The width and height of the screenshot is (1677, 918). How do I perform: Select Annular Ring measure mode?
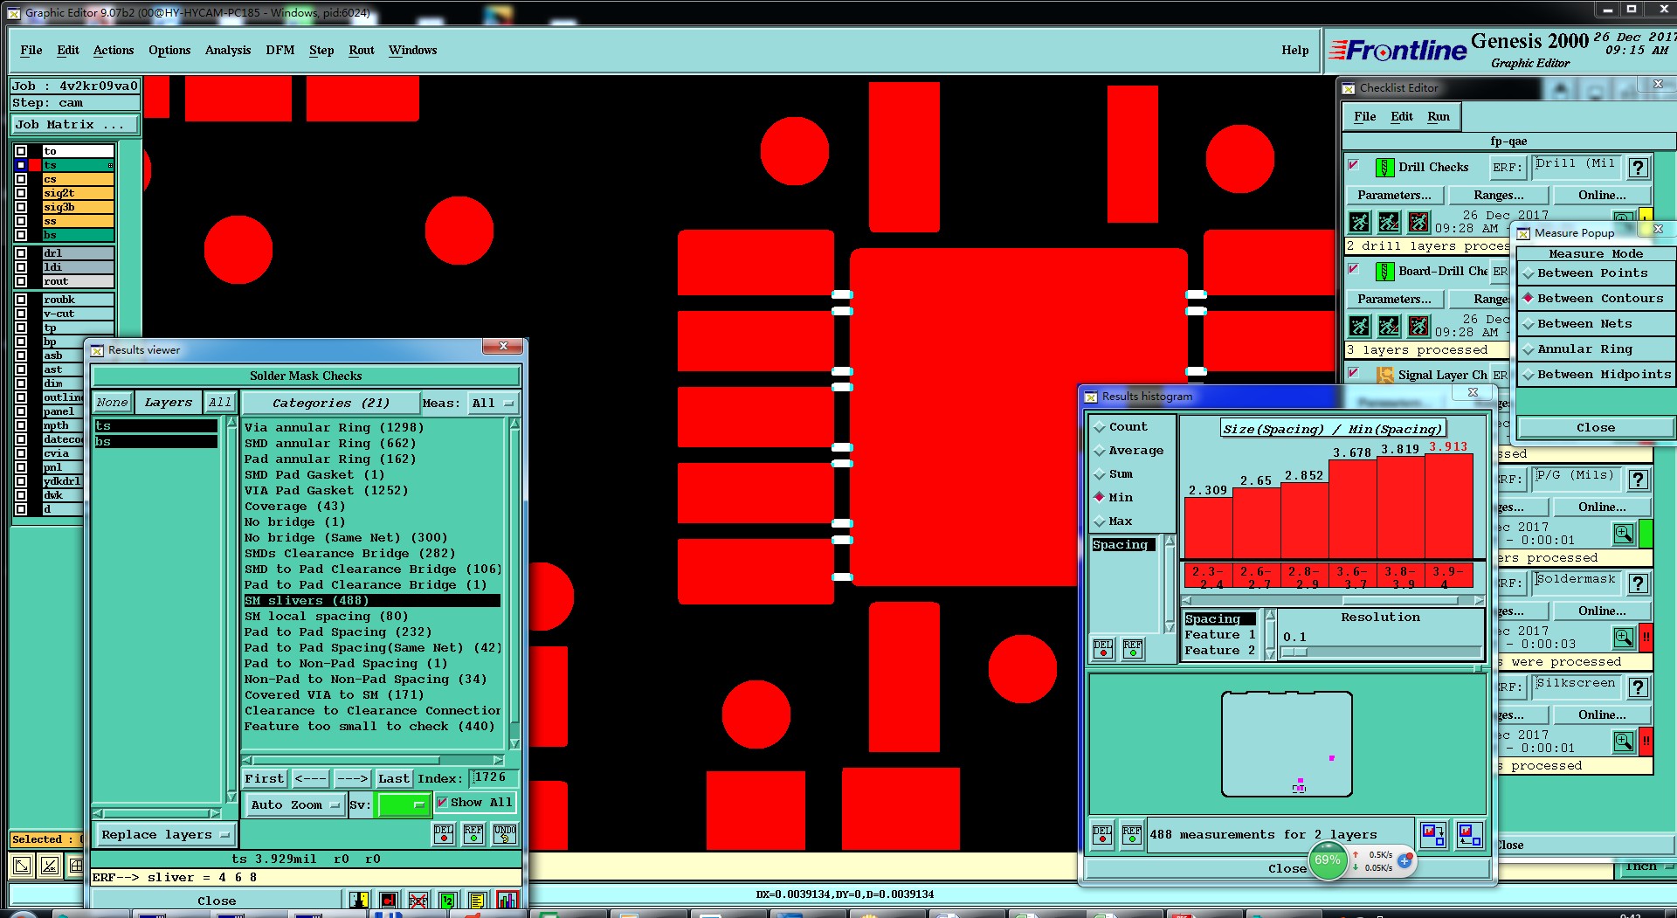point(1595,349)
